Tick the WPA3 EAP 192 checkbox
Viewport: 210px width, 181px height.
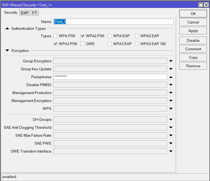coord(137,44)
